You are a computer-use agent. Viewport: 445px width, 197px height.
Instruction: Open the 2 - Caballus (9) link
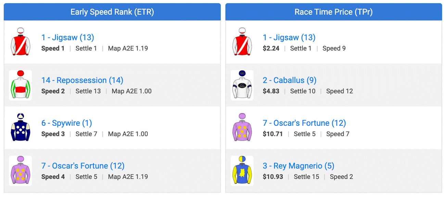click(289, 80)
